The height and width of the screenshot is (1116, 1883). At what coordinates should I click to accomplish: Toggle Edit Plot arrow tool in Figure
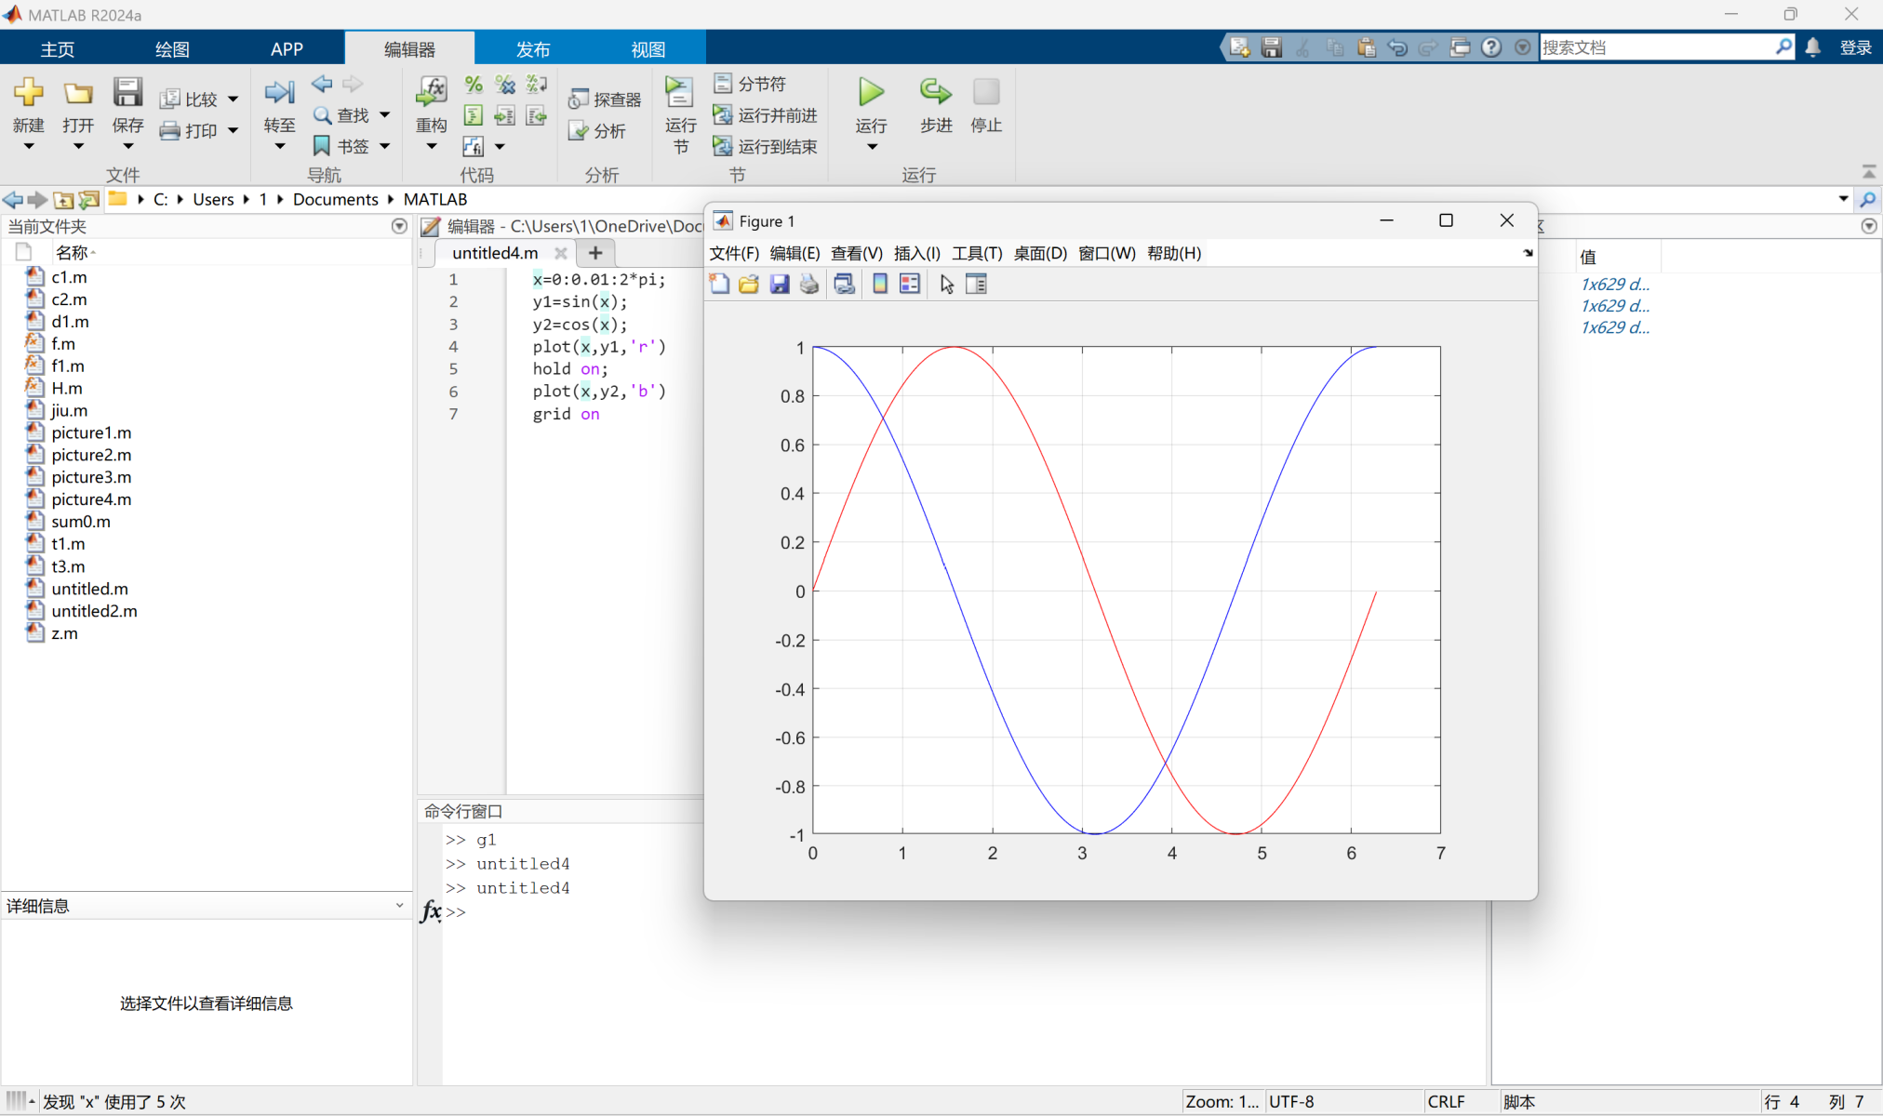point(946,285)
